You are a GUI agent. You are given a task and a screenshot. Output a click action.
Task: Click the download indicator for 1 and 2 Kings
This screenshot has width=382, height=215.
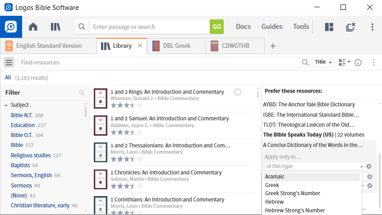[x=238, y=92]
